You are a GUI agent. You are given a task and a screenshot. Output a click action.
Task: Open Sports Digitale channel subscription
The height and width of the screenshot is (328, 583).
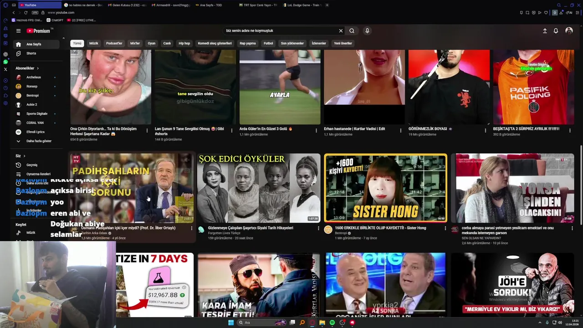tap(36, 114)
